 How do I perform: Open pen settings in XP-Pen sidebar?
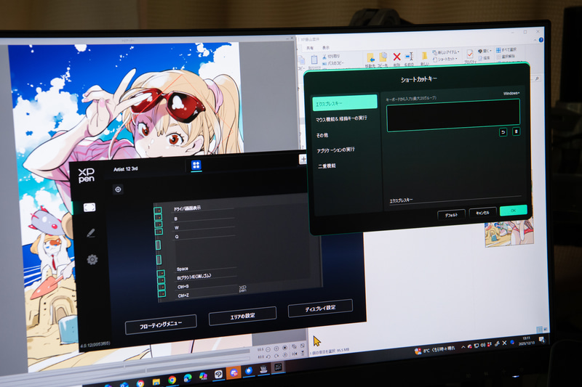pos(90,233)
